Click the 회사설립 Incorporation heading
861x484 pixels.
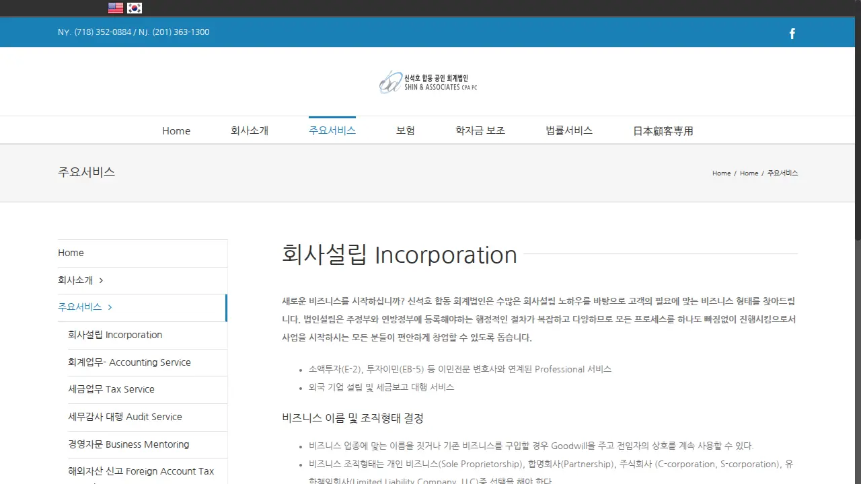click(x=400, y=255)
